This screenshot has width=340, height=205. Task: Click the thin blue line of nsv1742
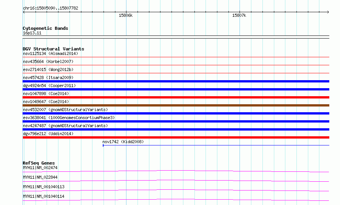click(216, 145)
